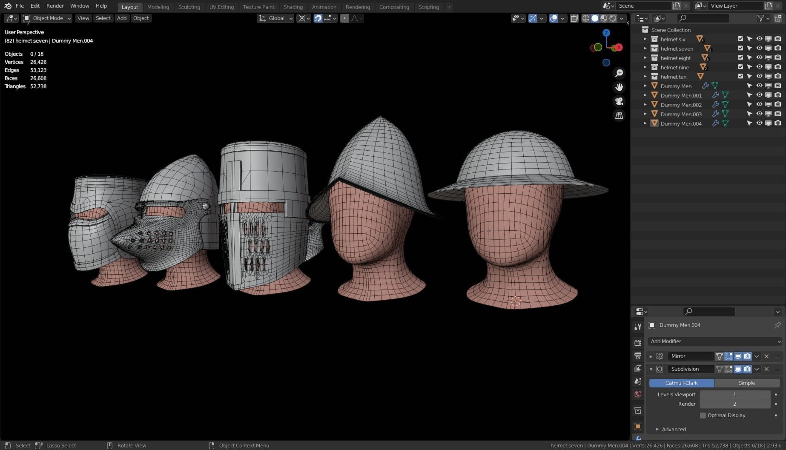Open the Object properties tab (orange square)
Image resolution: width=786 pixels, height=450 pixels.
click(638, 427)
